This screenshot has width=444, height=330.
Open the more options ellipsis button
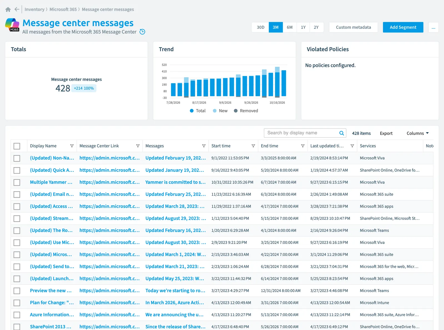433,27
